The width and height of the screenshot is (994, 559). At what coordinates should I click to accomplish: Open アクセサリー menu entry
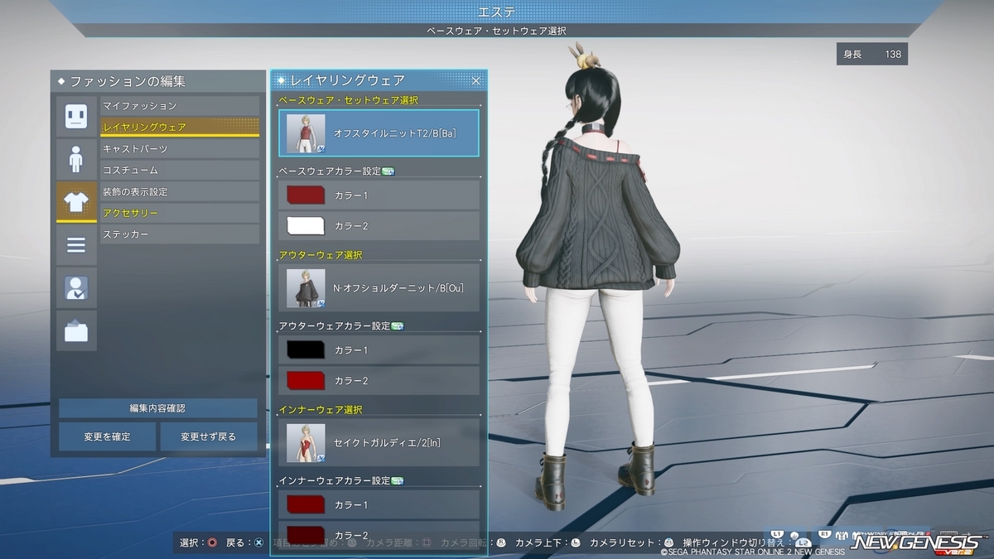click(x=180, y=214)
